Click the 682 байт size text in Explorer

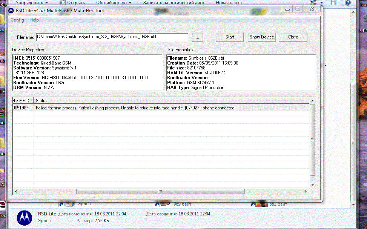coord(278,204)
